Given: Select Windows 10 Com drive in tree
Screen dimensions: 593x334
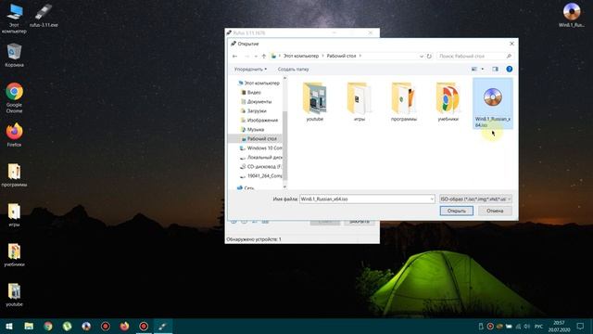Looking at the screenshot, I should [x=261, y=148].
